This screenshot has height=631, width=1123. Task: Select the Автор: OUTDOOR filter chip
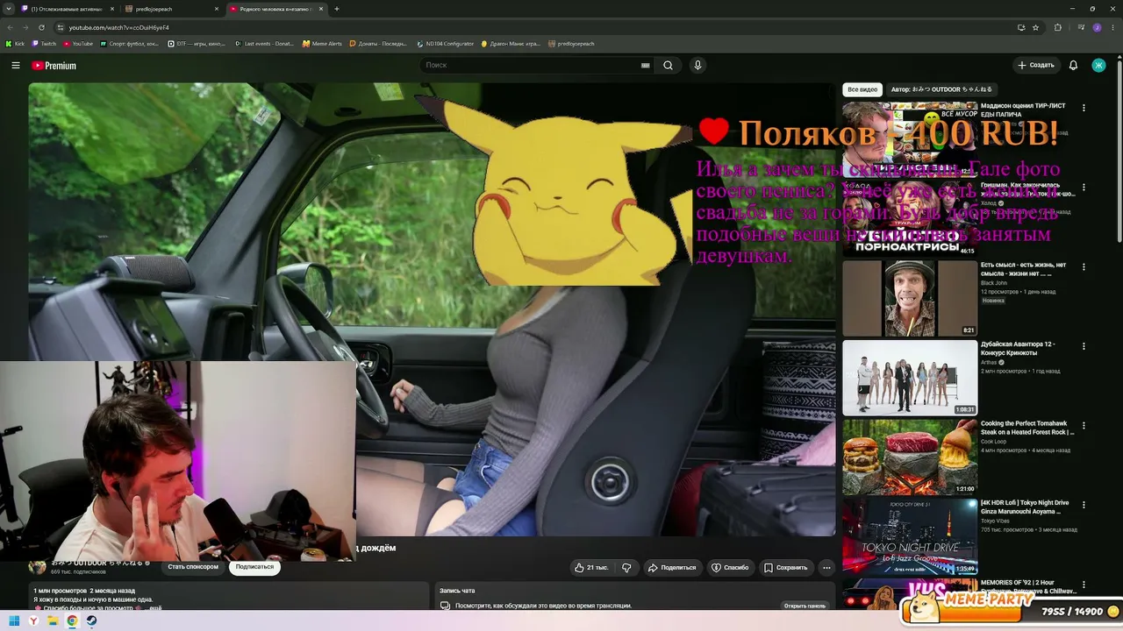[941, 89]
